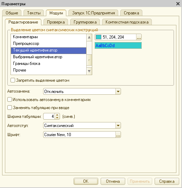Select the Модули tab
Image resolution: width=182 pixels, height=188 pixels.
56,13
